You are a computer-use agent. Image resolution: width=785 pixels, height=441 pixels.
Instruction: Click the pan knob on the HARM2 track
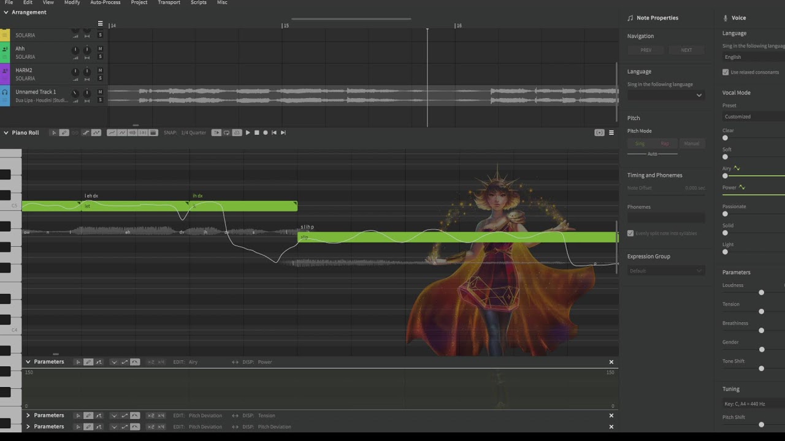(87, 71)
